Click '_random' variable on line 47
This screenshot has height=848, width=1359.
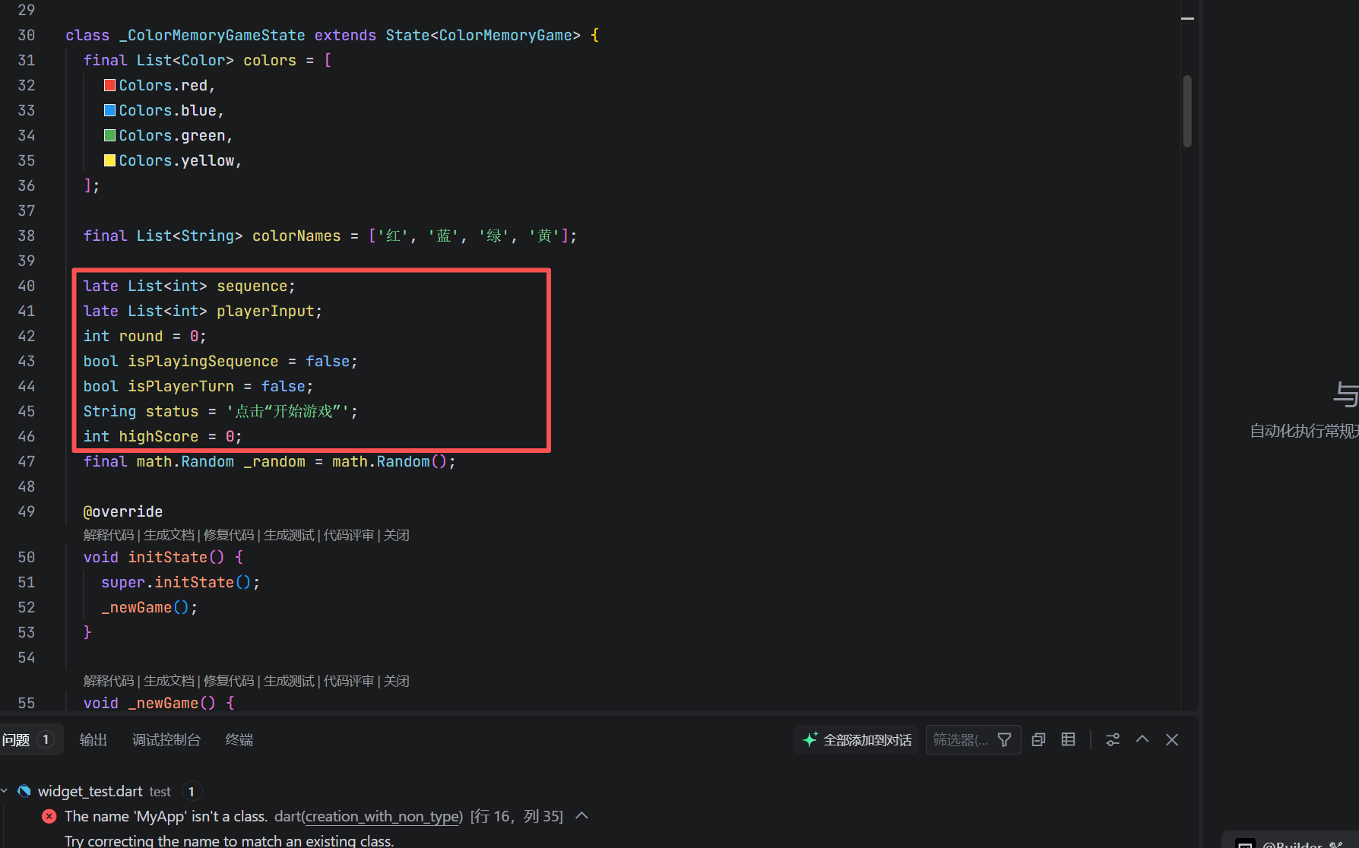click(x=274, y=461)
